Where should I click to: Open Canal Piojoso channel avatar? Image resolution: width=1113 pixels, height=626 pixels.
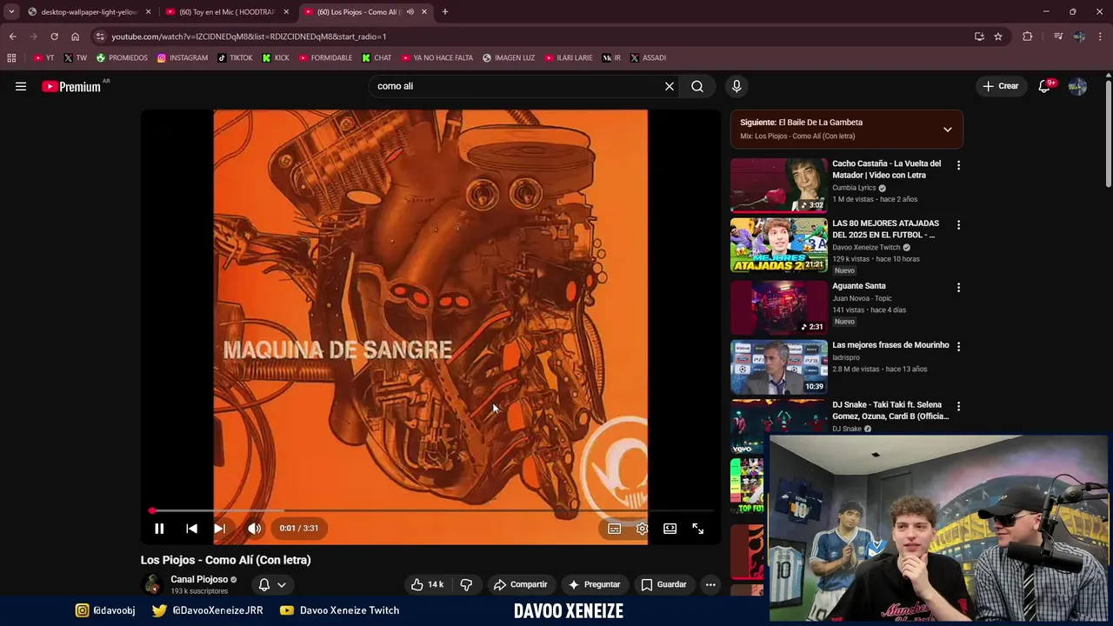pyautogui.click(x=152, y=584)
